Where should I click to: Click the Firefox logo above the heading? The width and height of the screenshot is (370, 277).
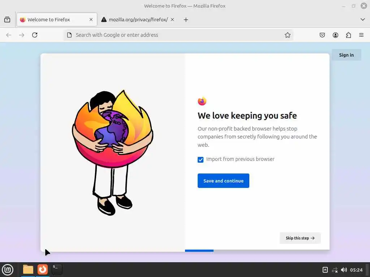click(x=202, y=101)
